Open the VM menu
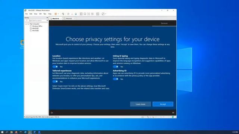The height and width of the screenshot is (134, 239). coord(40,14)
